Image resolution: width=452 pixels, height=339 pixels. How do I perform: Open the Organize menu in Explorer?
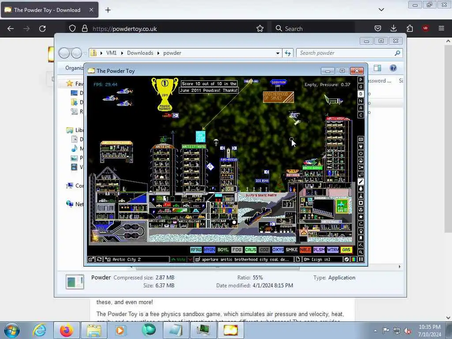[x=74, y=68]
